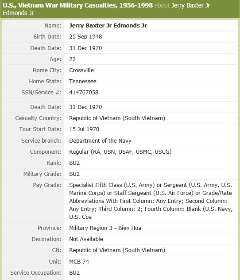Click the Province value Military Region 3 - Bien Hoa

(x=105, y=228)
